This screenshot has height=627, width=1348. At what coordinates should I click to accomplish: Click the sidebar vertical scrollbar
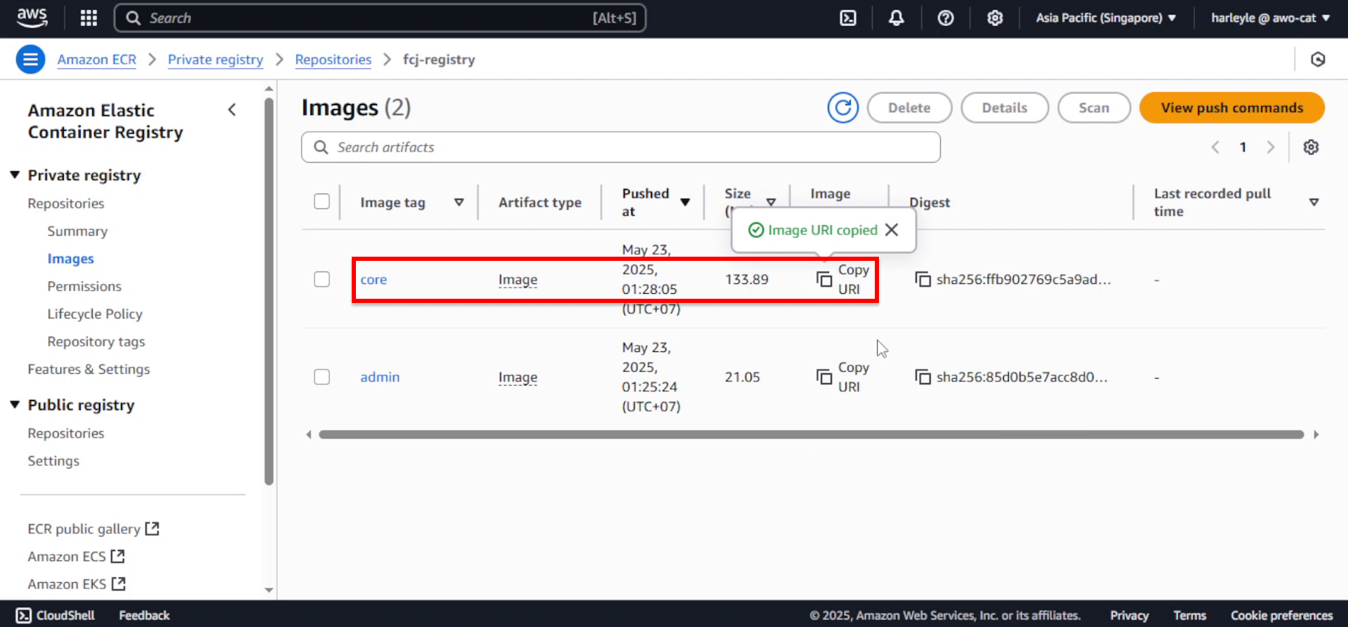click(269, 291)
